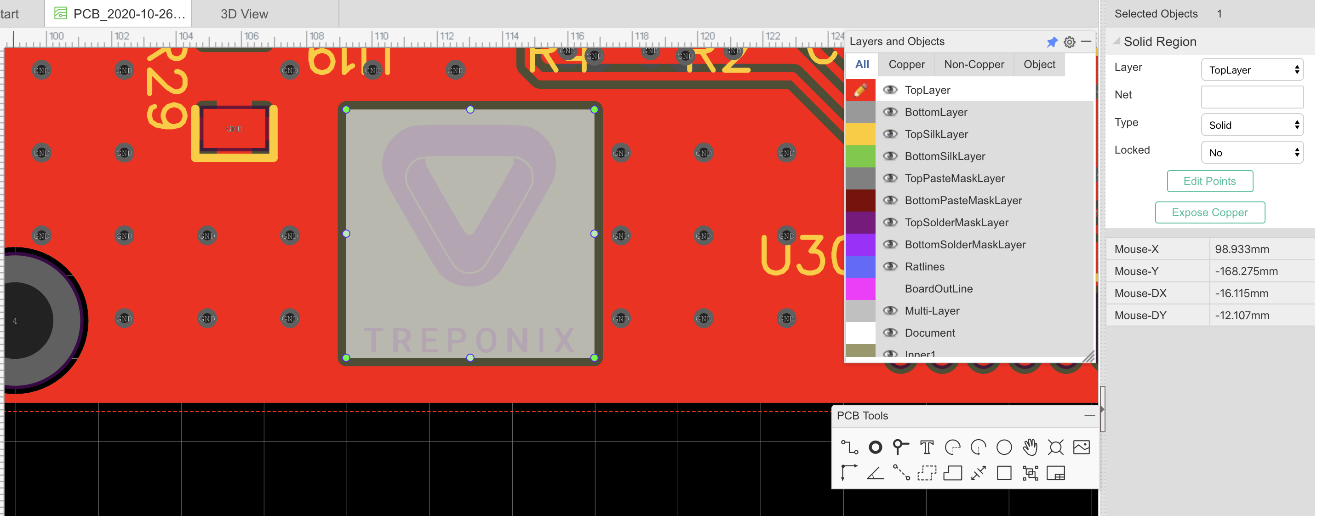This screenshot has width=1317, height=516.
Task: Click the Mouse-Y value -168.275mm
Action: pos(1246,271)
